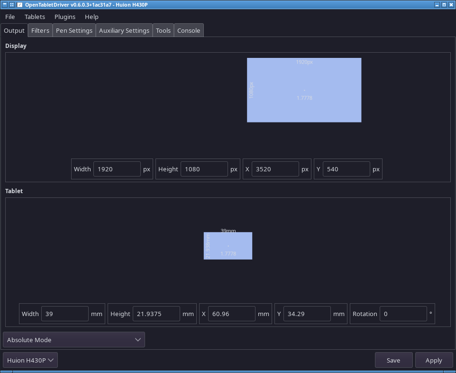Viewport: 456px width, 373px height.
Task: Open the Help menu
Action: tap(91, 17)
